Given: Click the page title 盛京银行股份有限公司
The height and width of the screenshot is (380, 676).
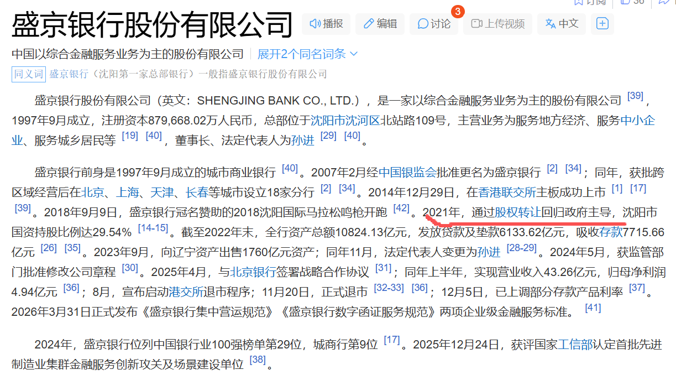Looking at the screenshot, I should click(152, 24).
